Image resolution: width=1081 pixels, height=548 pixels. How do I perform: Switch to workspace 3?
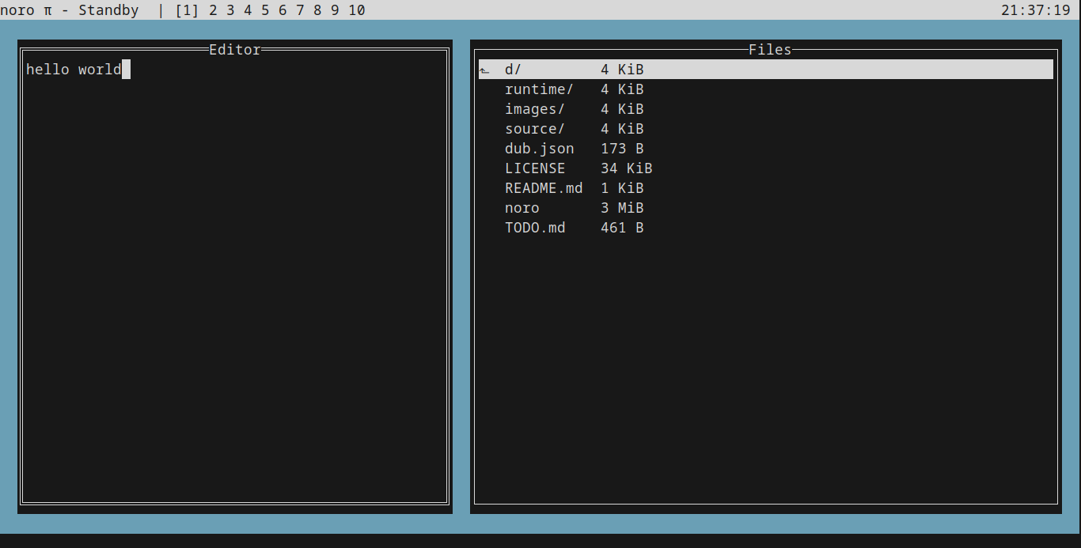tap(230, 10)
